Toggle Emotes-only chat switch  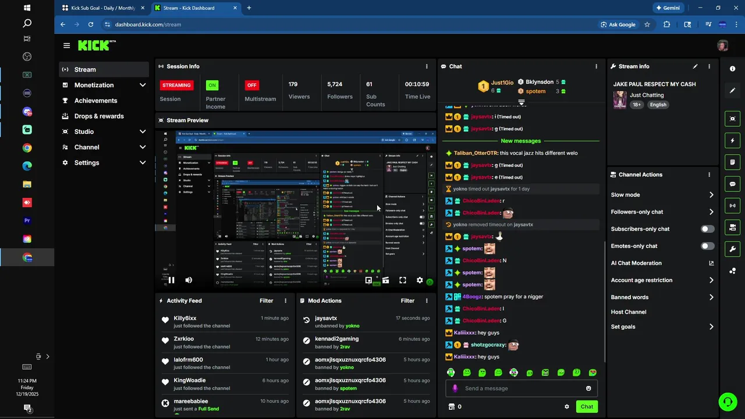click(707, 246)
